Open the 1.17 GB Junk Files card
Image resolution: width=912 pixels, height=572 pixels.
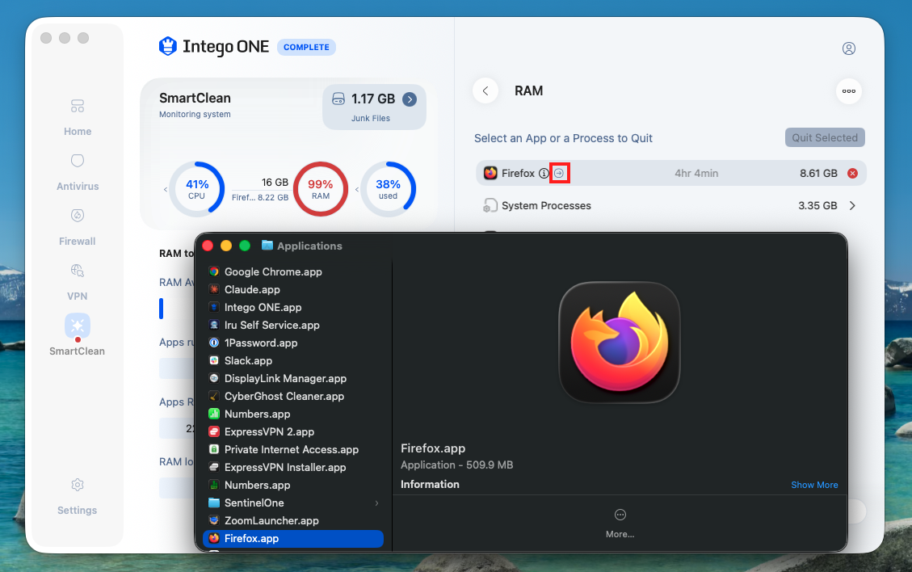pyautogui.click(x=374, y=107)
